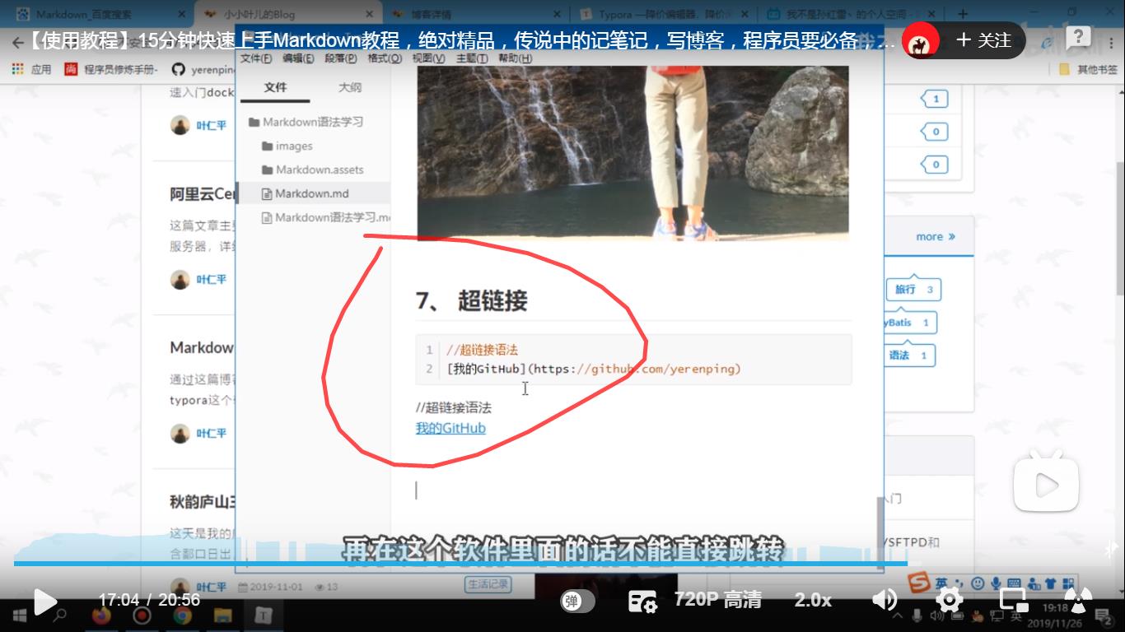Screen dimensions: 1125x632
Task: Collapse the Markdown语法学习 root folder
Action: (306, 122)
